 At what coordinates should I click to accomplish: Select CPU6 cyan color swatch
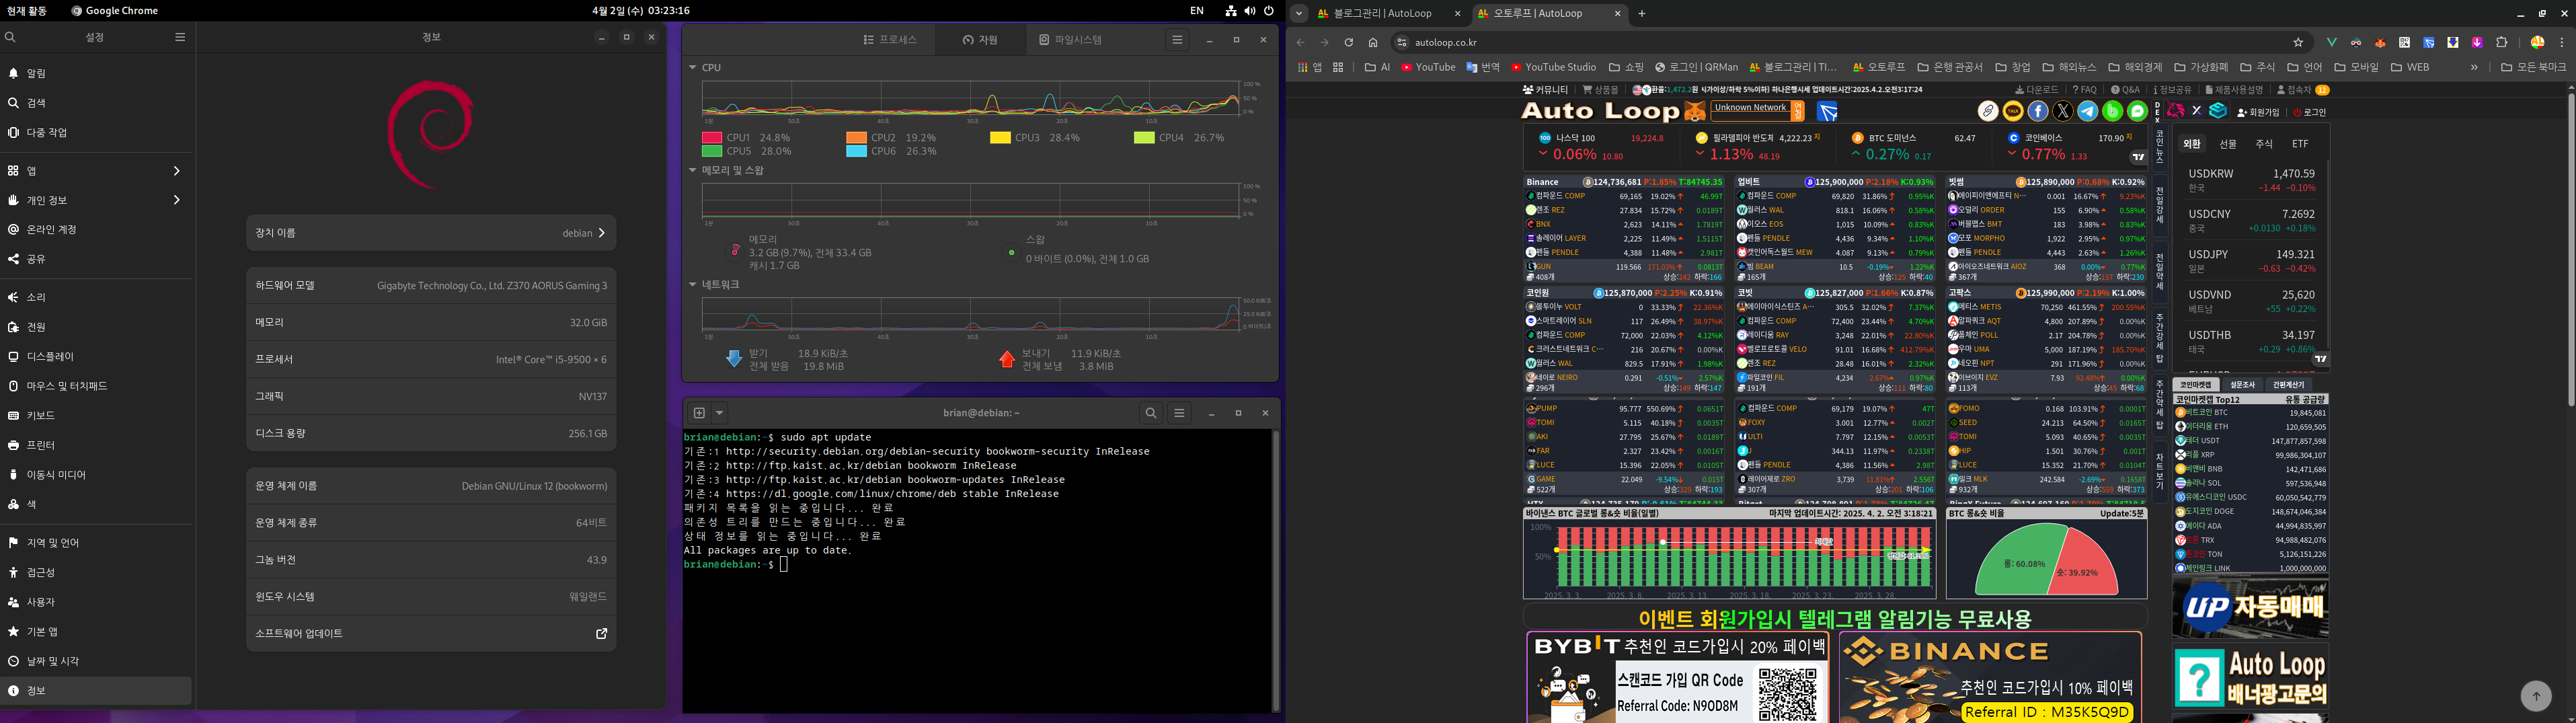(x=856, y=151)
